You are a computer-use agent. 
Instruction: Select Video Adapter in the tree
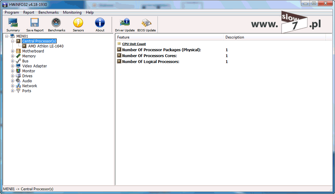click(x=35, y=66)
